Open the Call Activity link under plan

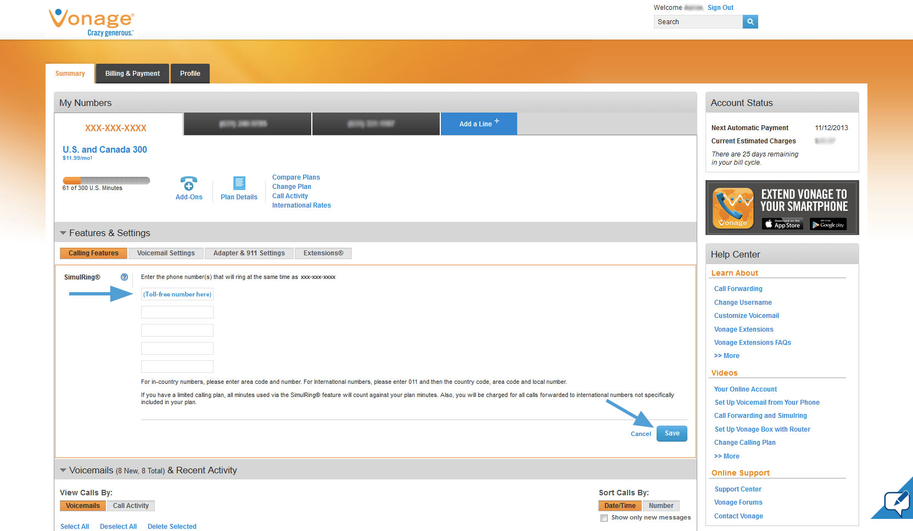click(290, 196)
